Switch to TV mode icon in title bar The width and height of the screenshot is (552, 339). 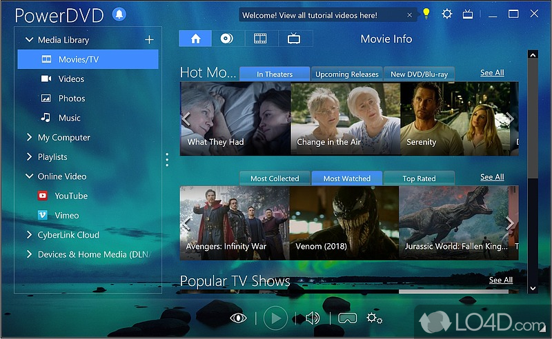pyautogui.click(x=468, y=14)
